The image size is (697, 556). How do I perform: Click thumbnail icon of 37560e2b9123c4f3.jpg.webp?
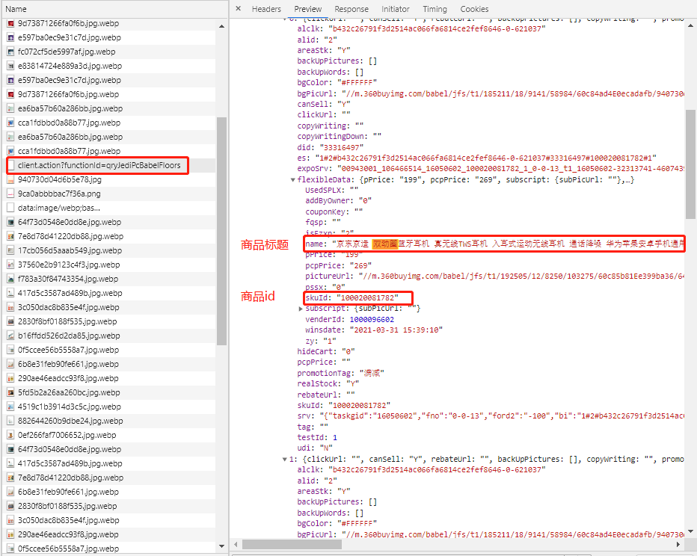(10, 265)
